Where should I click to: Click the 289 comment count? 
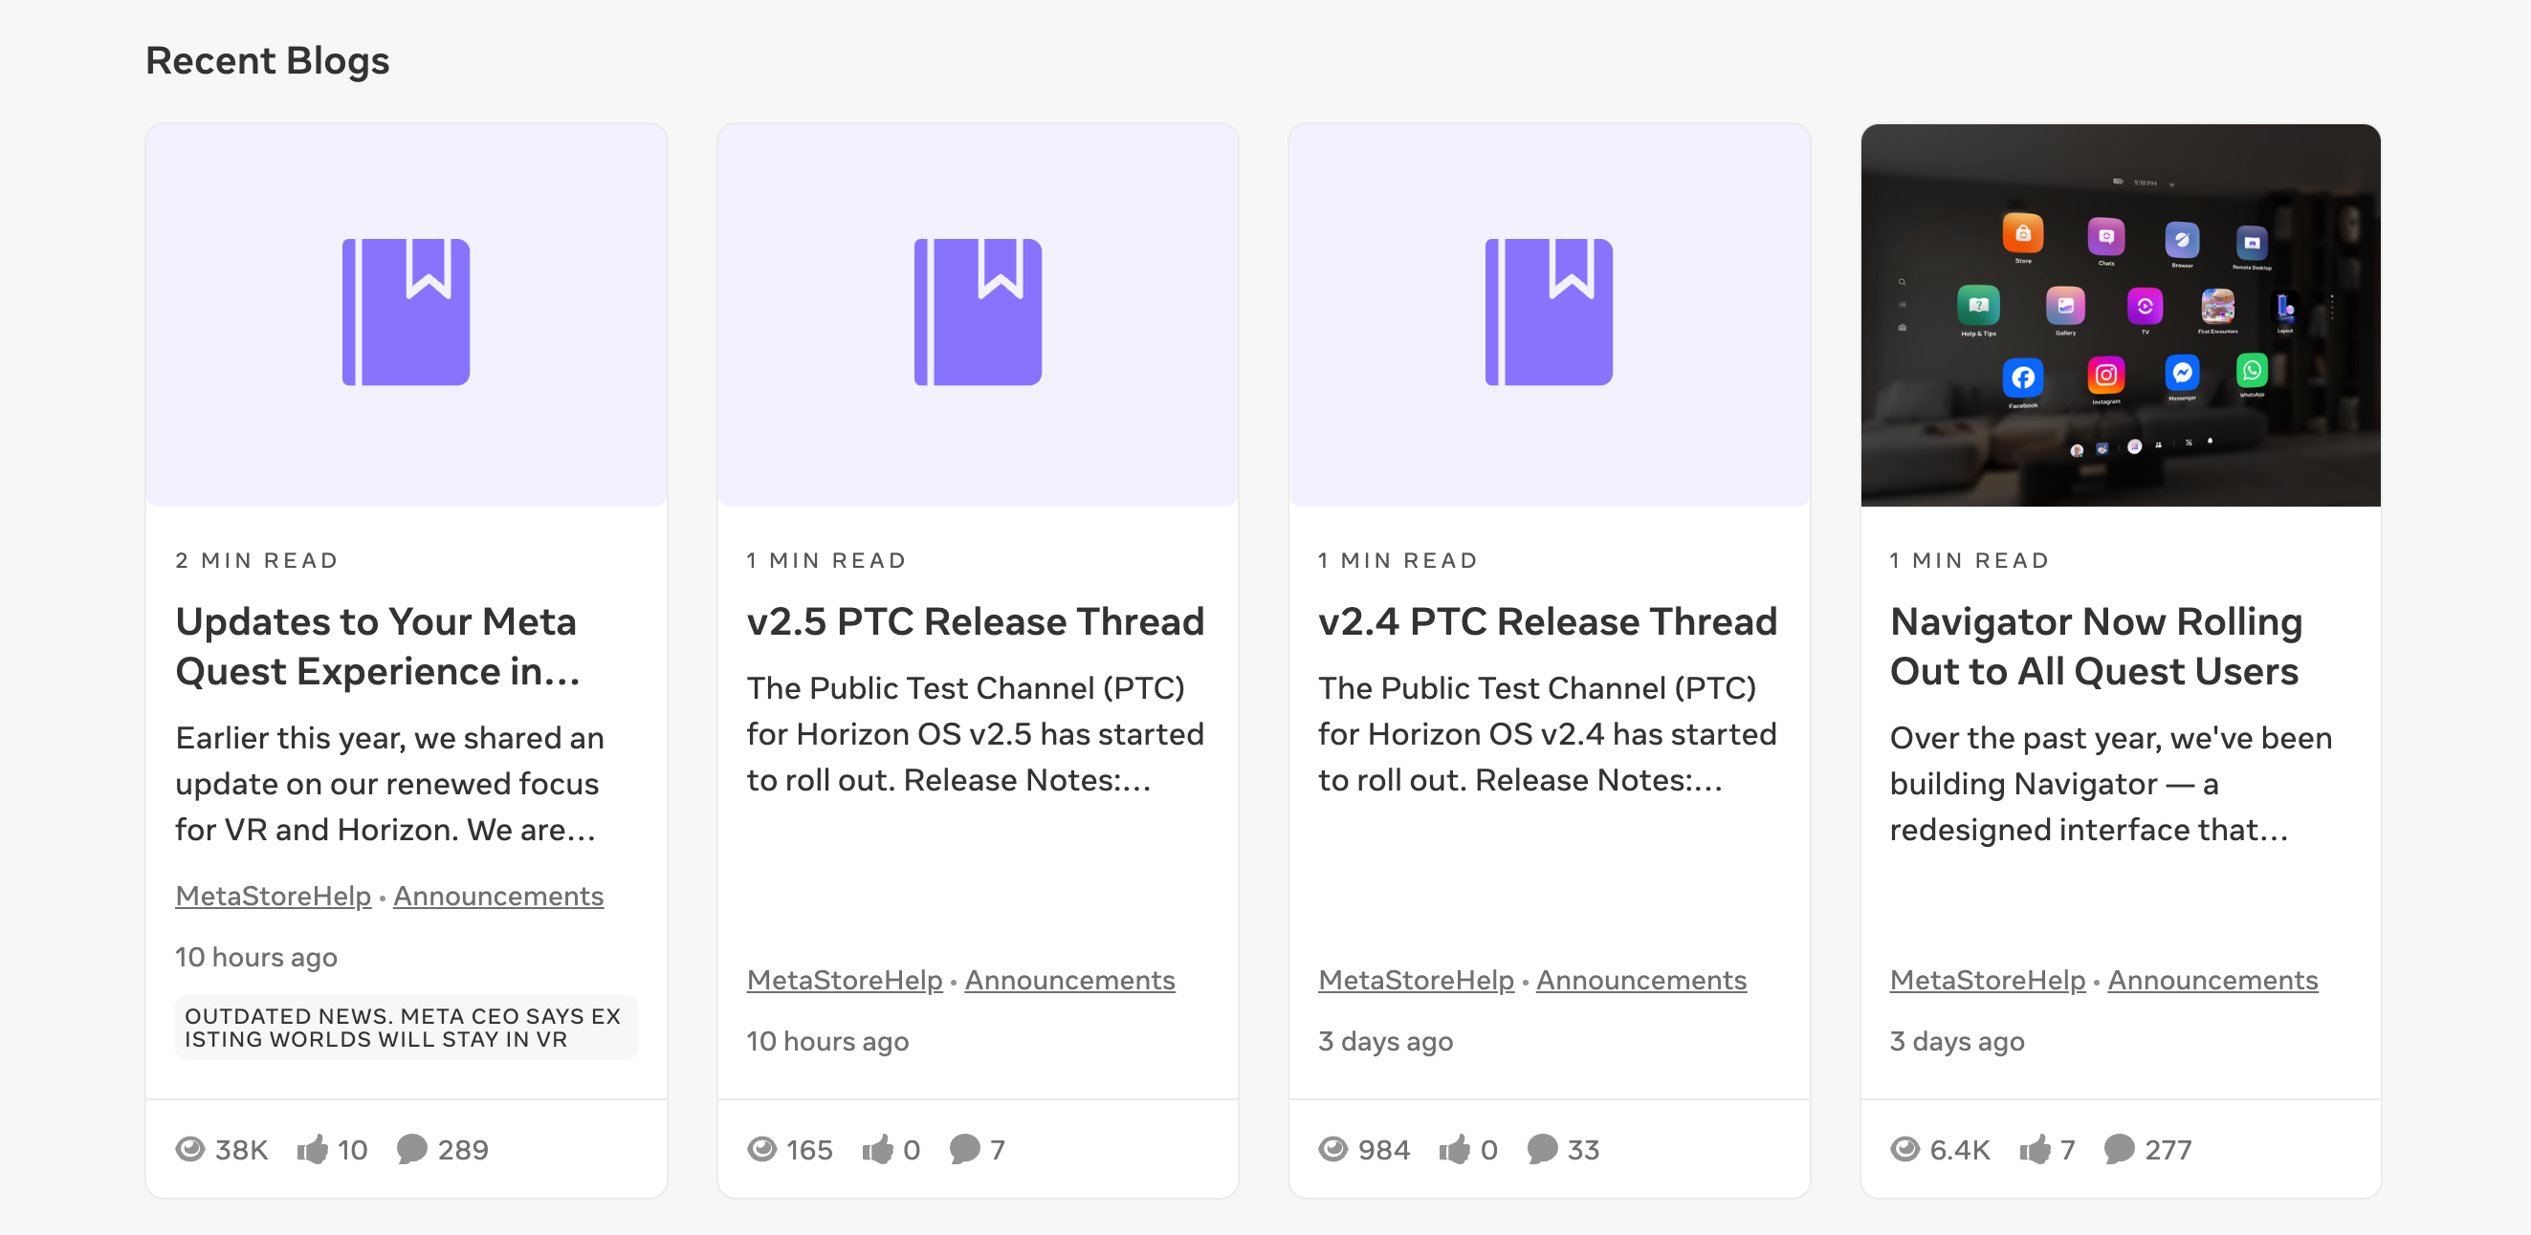tap(463, 1149)
